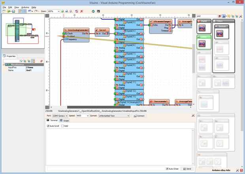This screenshot has width=245, height=174.
Task: Click the component search field containing 'and'
Action: point(207,16)
